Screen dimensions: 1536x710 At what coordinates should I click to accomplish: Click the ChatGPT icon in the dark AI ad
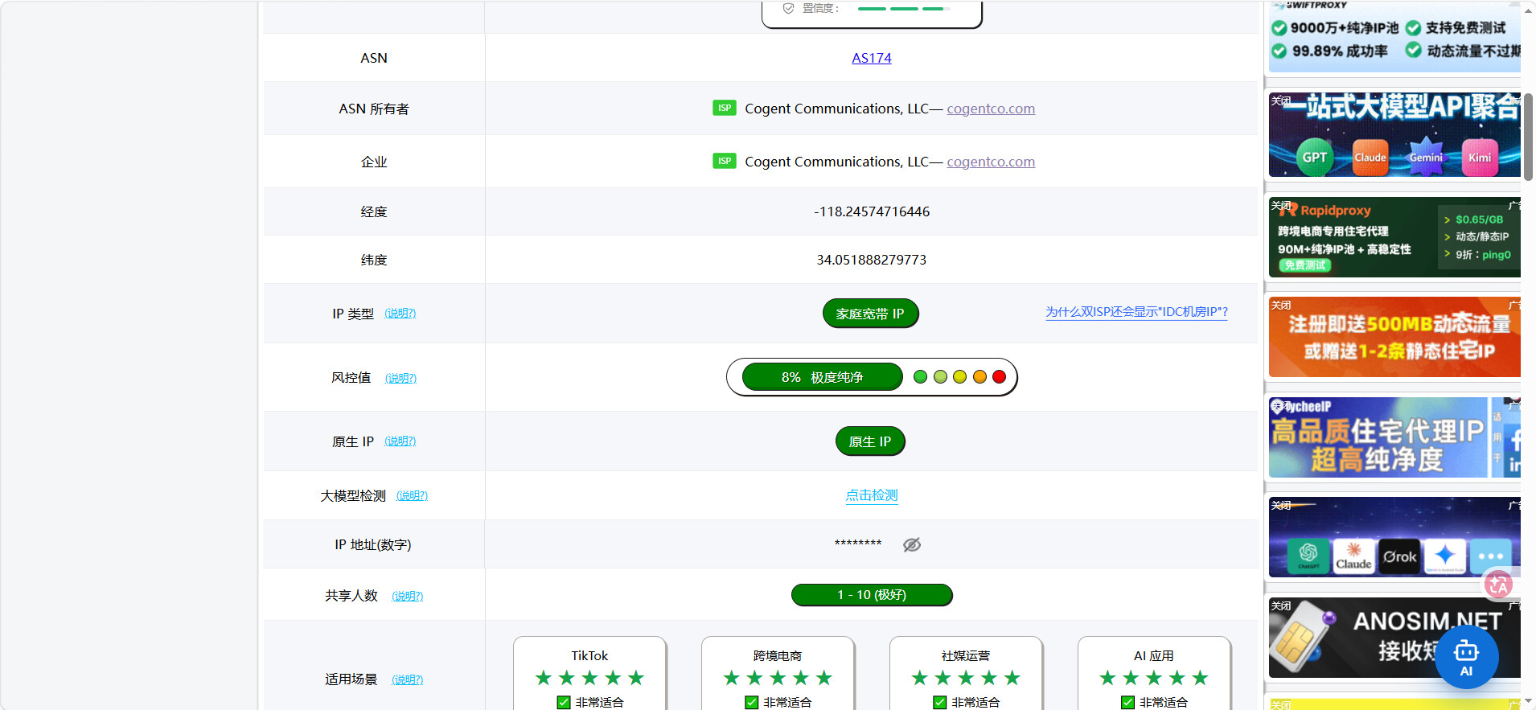click(1308, 555)
